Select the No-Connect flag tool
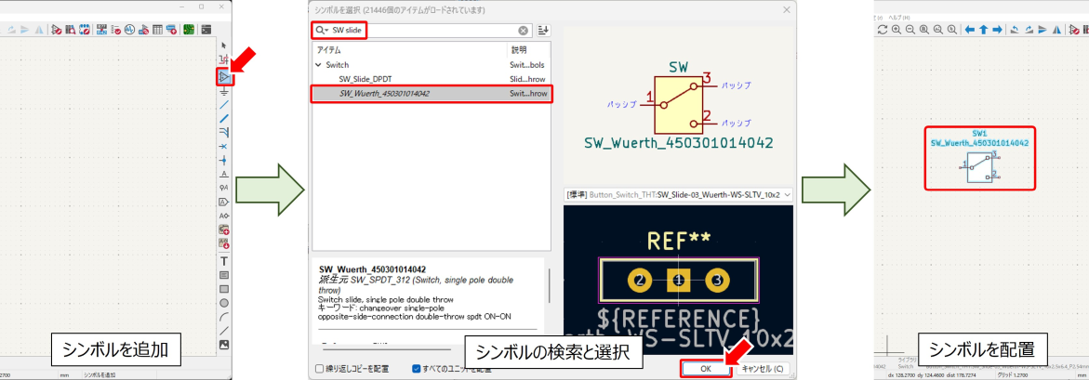1089x380 pixels. (223, 146)
